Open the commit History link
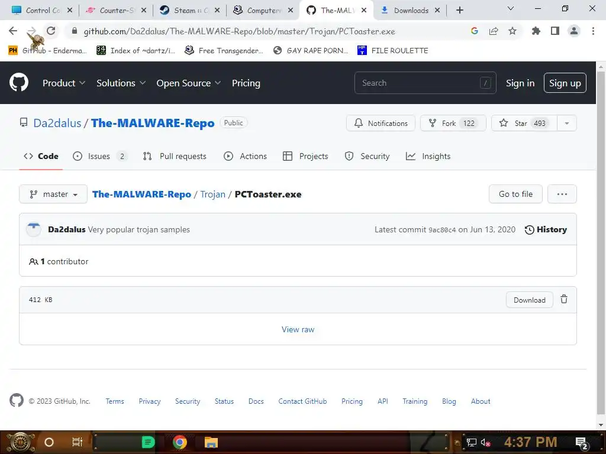This screenshot has height=454, width=606. 546,230
